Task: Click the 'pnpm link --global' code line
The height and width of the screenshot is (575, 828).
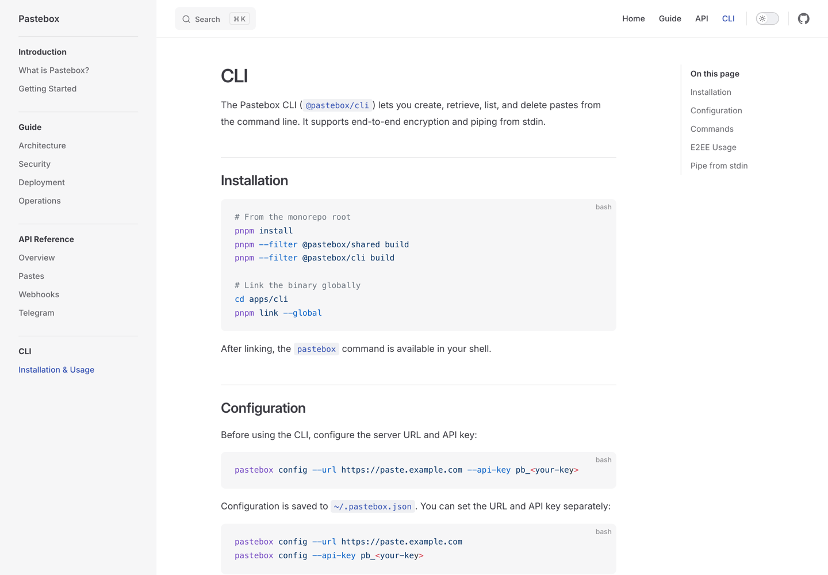Action: (278, 313)
